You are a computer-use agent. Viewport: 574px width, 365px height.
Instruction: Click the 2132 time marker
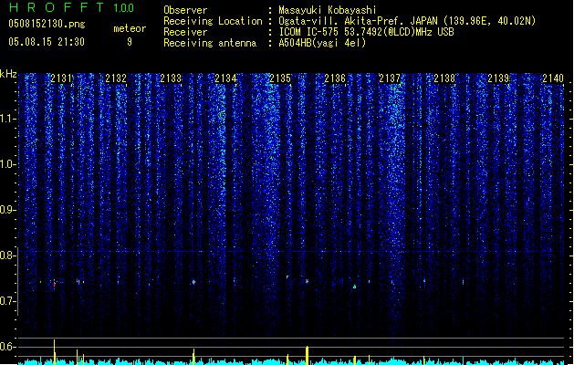tap(116, 78)
